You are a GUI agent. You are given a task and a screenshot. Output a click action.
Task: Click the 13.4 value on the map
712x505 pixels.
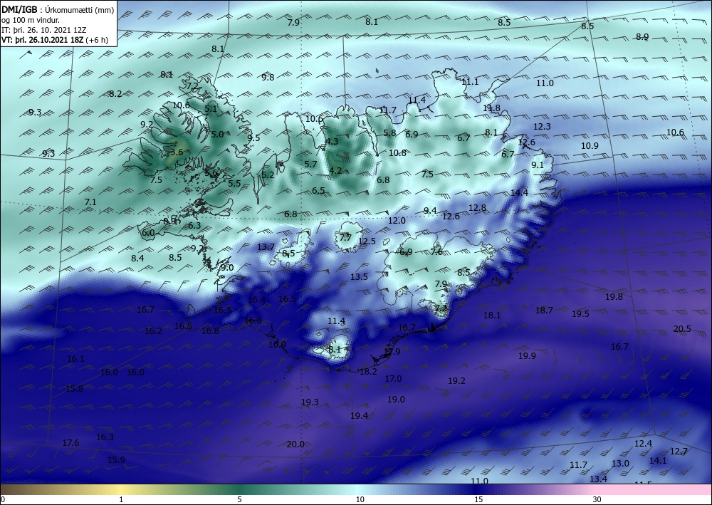click(x=599, y=479)
